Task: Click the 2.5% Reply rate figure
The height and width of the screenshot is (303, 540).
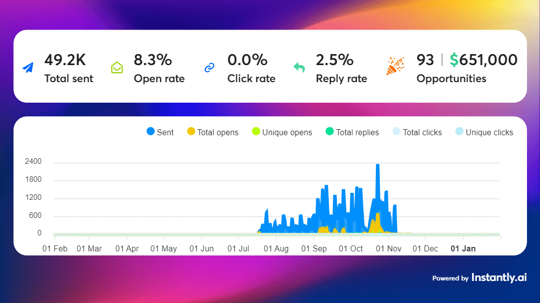Action: (x=333, y=60)
